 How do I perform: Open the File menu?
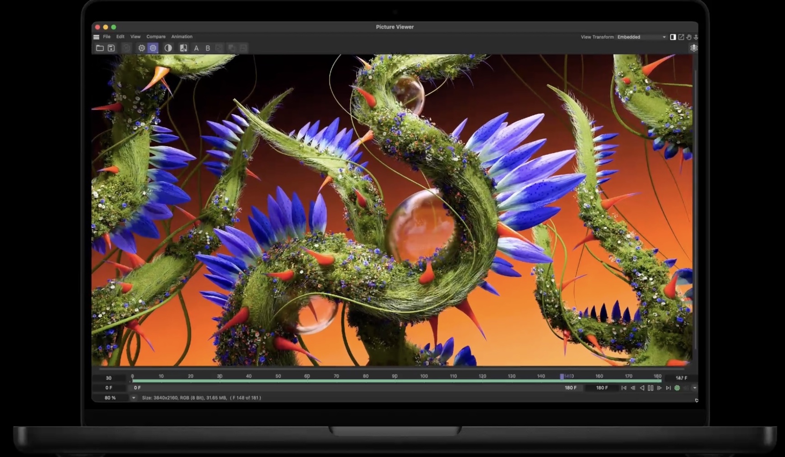tap(107, 37)
